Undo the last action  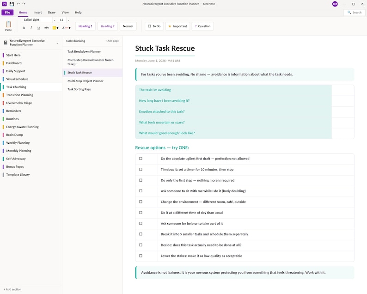click(x=18, y=4)
